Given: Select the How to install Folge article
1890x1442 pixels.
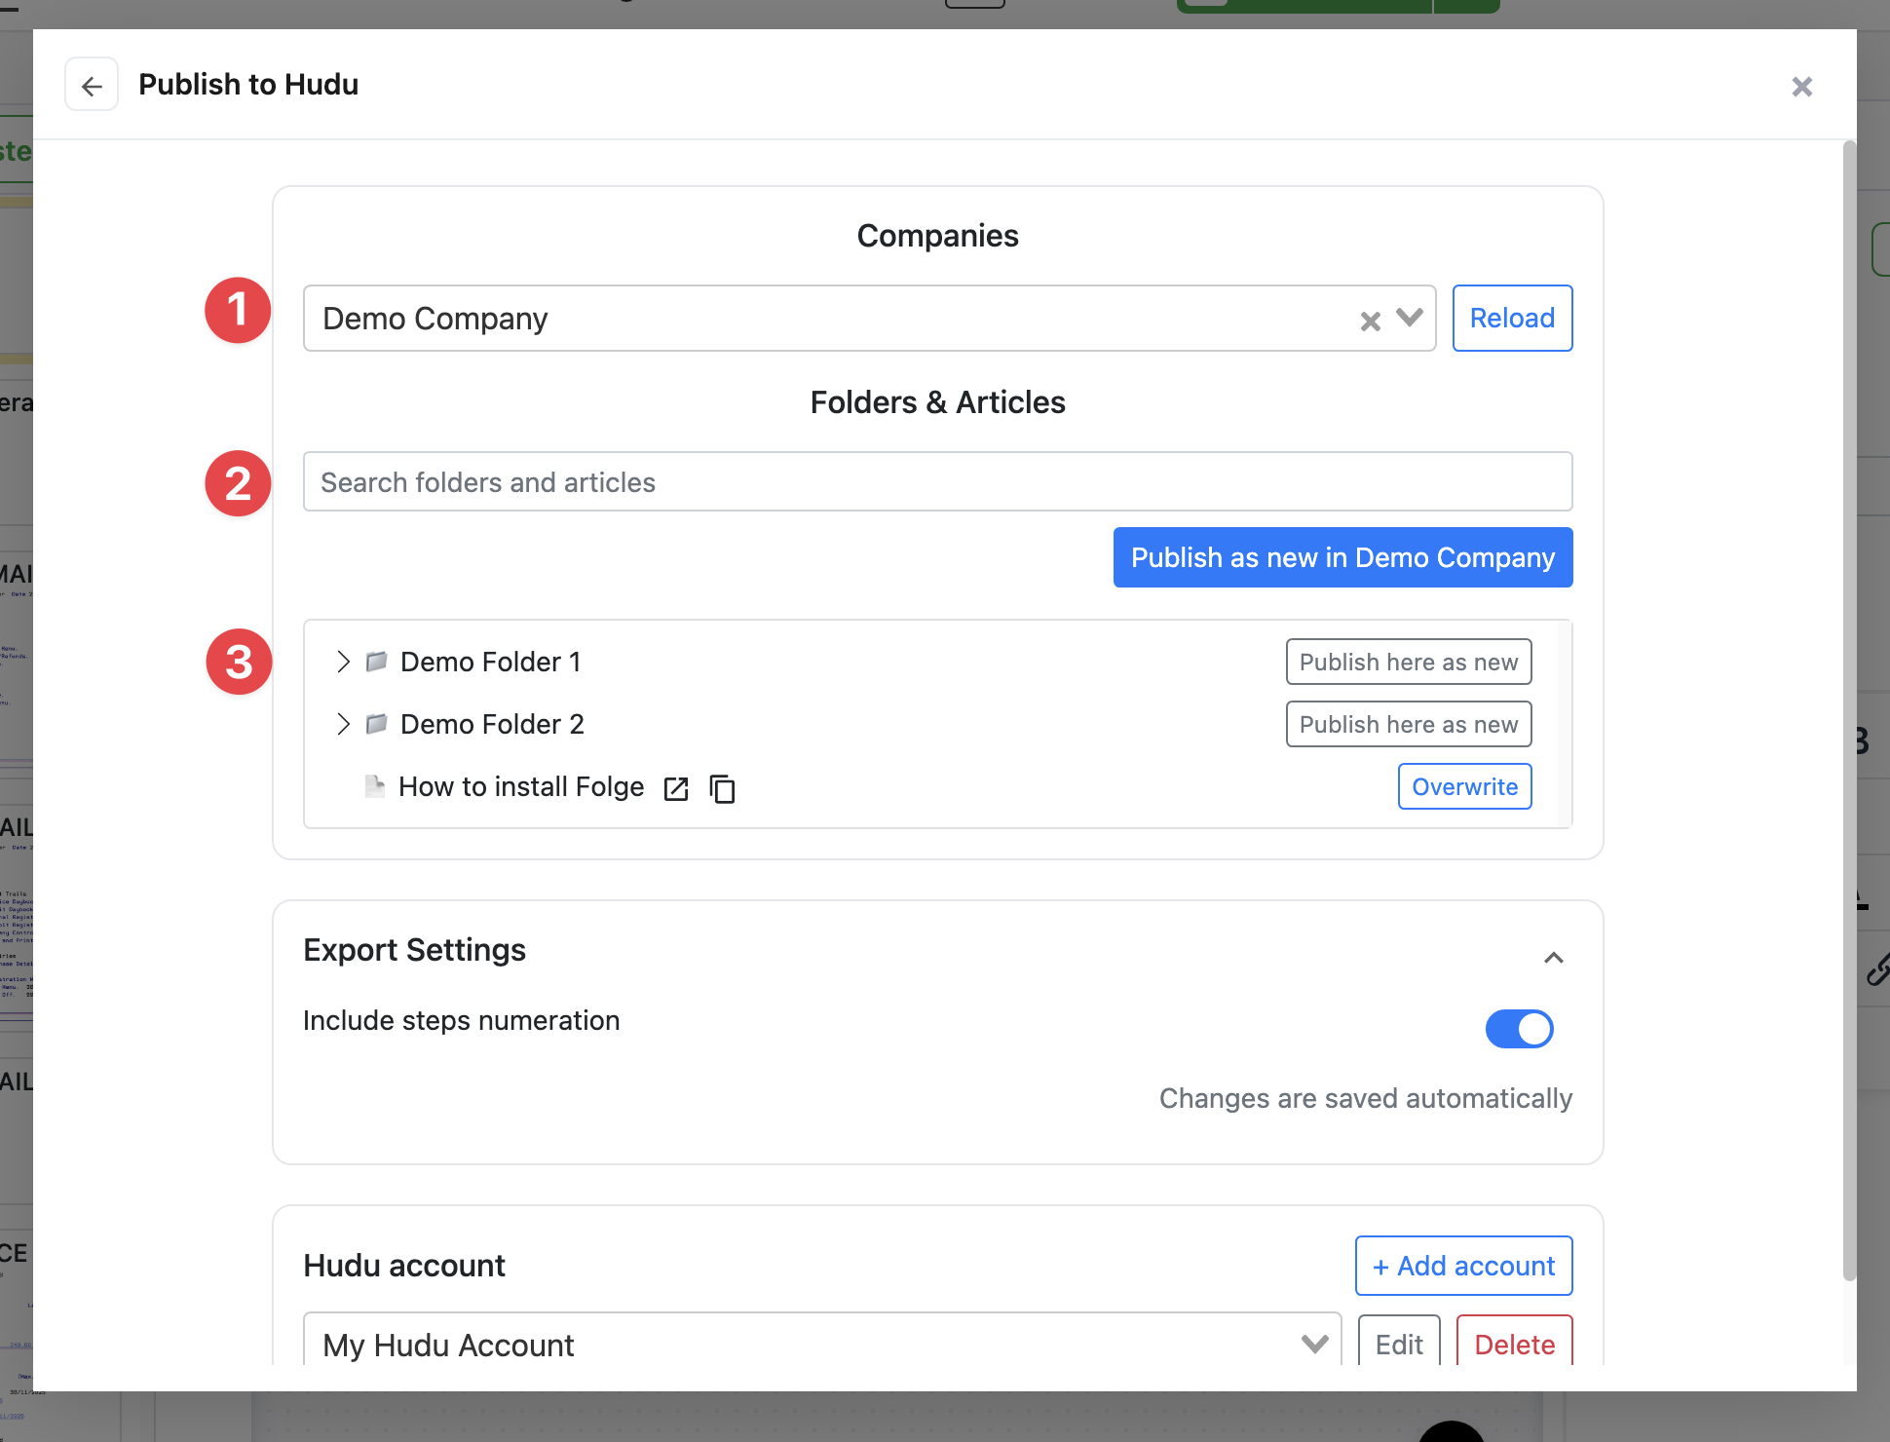Looking at the screenshot, I should point(521,786).
